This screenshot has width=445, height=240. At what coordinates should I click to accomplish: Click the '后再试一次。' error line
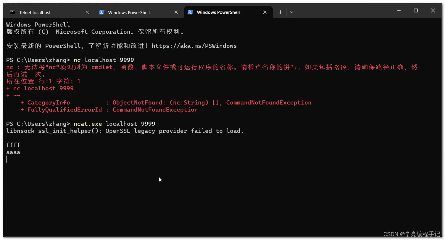click(26, 74)
